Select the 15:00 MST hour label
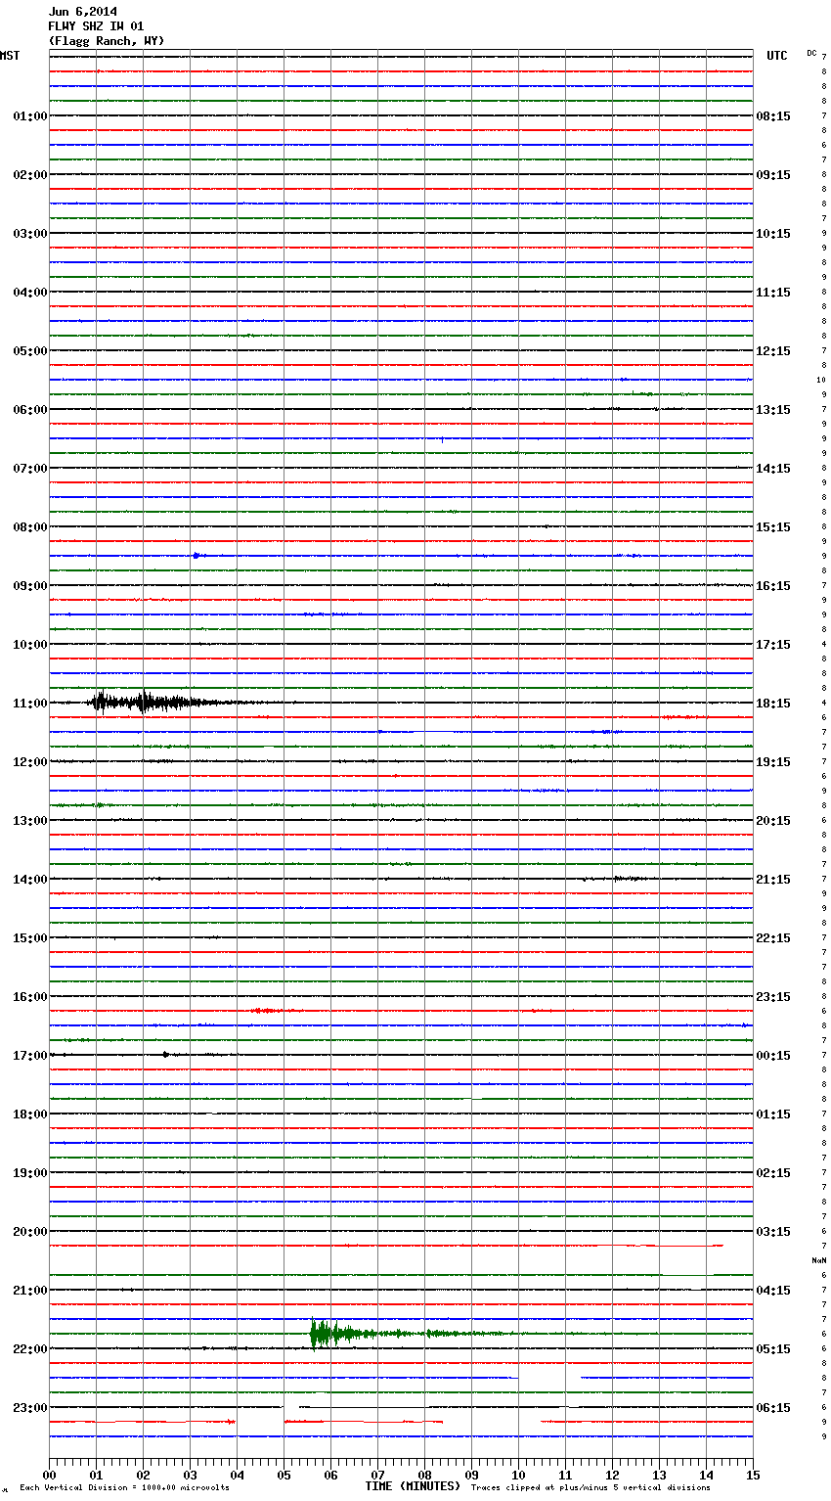 [x=30, y=938]
